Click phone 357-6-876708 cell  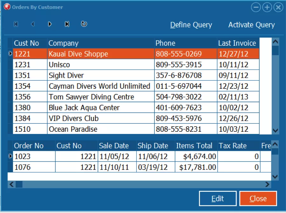pyautogui.click(x=186, y=75)
